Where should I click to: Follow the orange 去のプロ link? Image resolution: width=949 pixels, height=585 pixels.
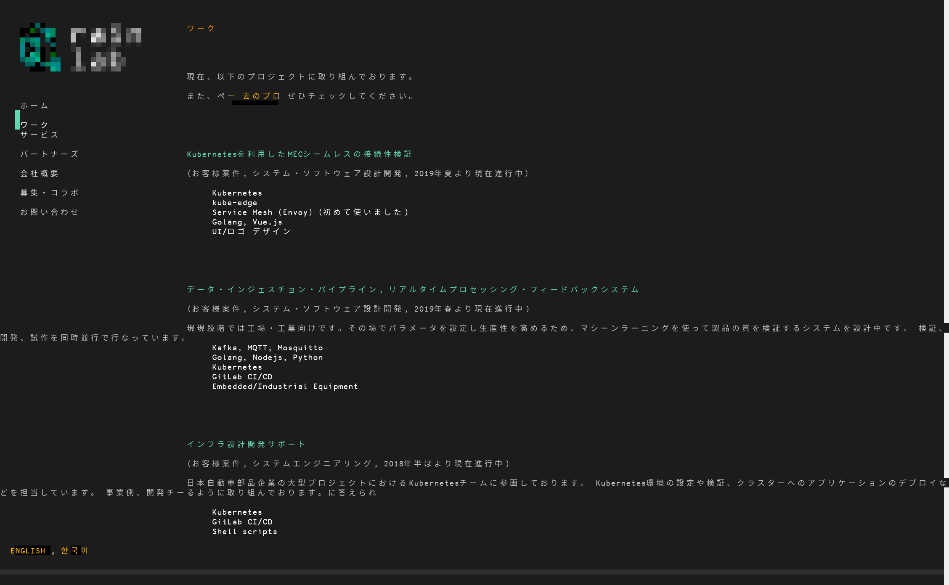point(261,96)
